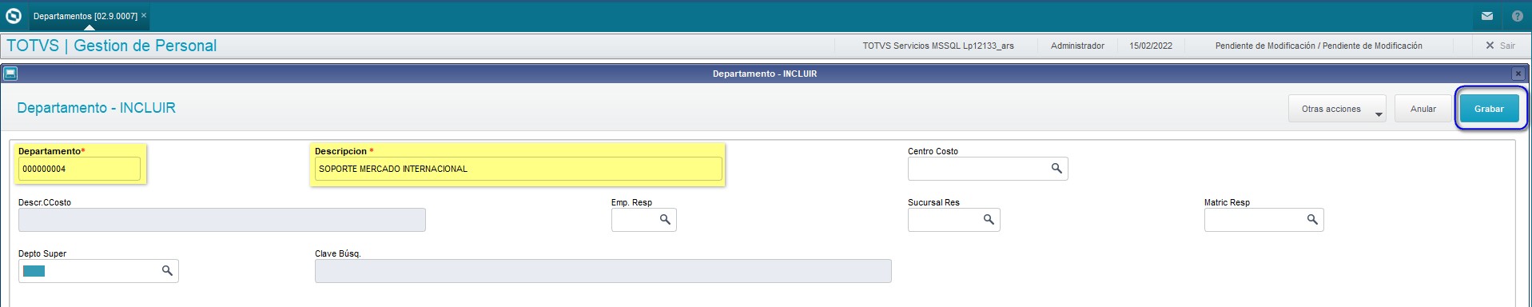Focus the Departamento code field
Image resolution: width=1532 pixels, height=307 pixels.
[x=79, y=169]
